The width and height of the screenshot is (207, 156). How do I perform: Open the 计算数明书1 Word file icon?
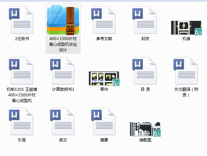63,71
